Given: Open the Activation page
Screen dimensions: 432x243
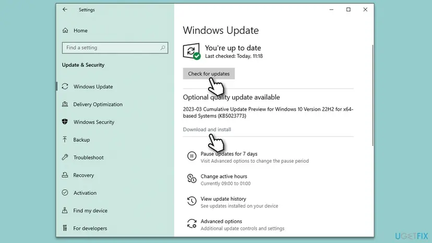Looking at the screenshot, I should click(85, 192).
